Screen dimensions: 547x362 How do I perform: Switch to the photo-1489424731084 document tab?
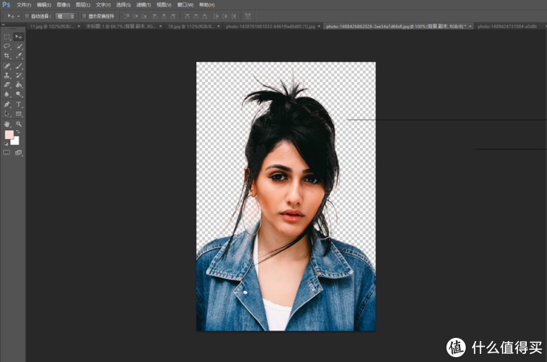(x=508, y=27)
